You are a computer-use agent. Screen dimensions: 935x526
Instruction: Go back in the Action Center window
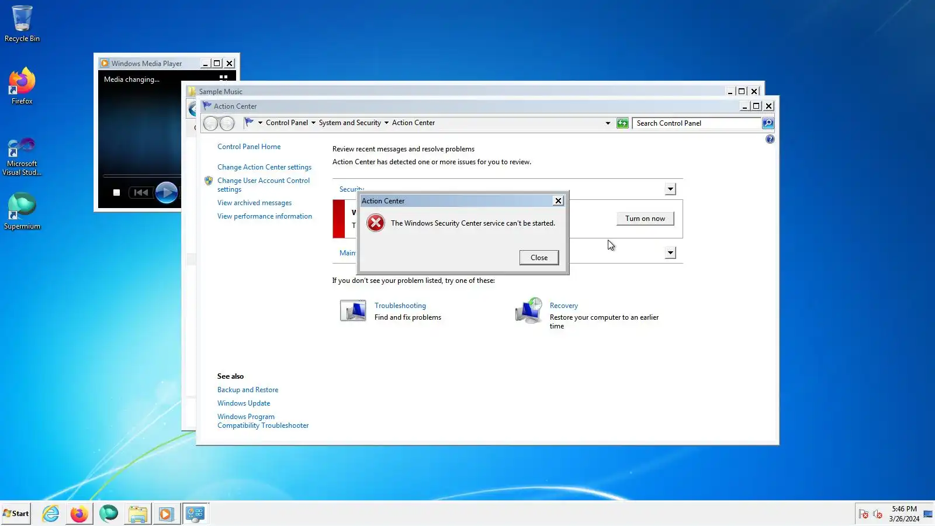[210, 123]
